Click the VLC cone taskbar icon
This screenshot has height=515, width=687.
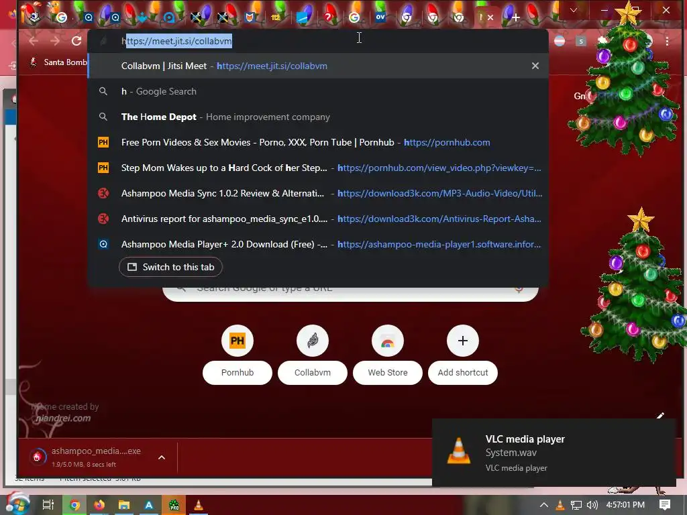tap(199, 506)
